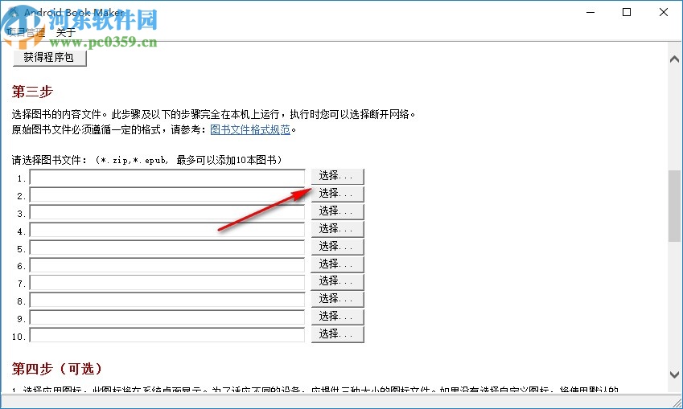
Task: Focus book file input field 5
Action: [167, 248]
